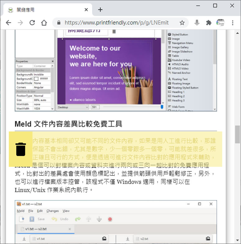Open the Chrome three-dot menu

coord(233,23)
